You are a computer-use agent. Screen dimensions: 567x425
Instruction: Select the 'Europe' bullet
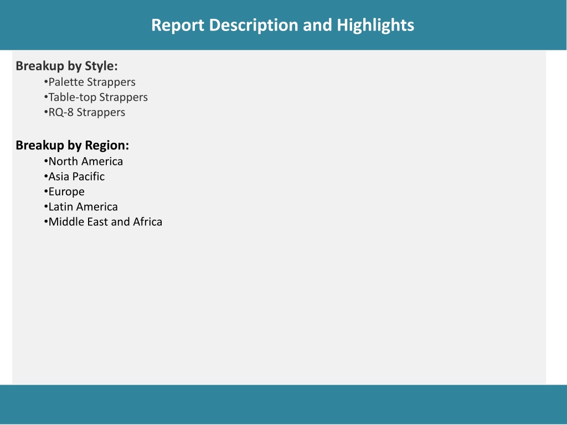[x=64, y=192]
